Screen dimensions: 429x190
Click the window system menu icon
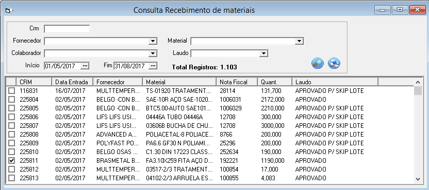[9, 10]
